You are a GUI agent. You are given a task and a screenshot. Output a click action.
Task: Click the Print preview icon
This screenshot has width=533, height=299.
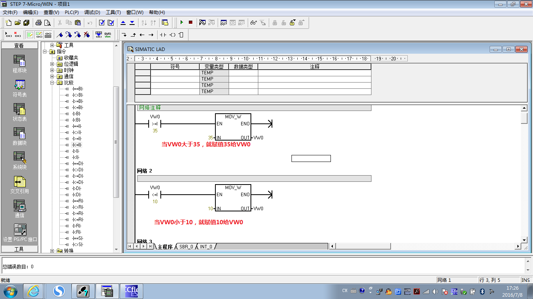48,23
